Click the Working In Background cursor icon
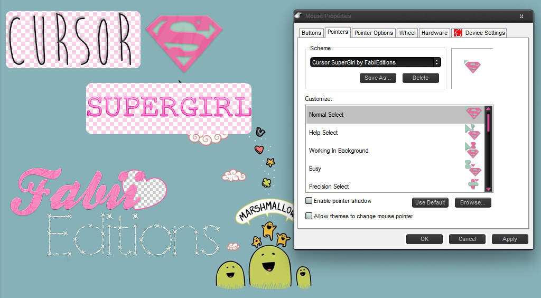Image resolution: width=541 pixels, height=298 pixels. click(x=472, y=150)
